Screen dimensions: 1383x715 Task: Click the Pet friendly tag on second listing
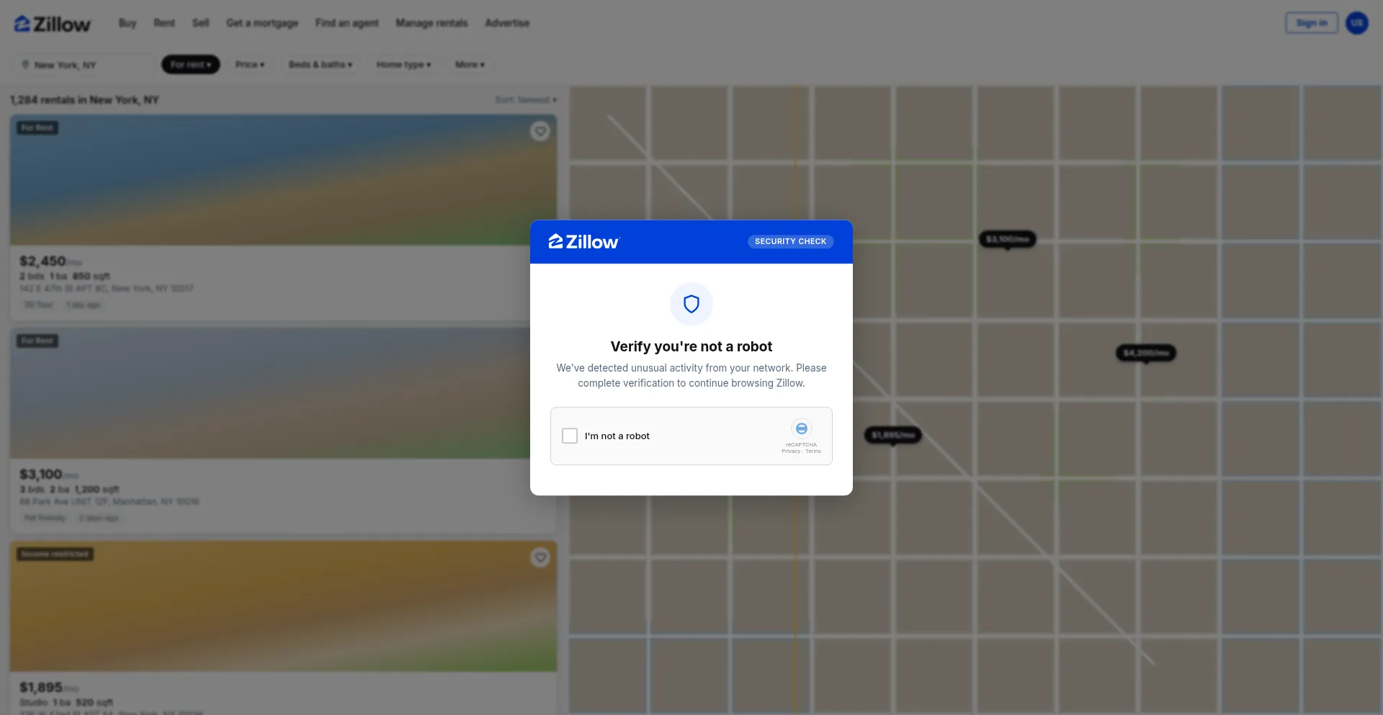pos(45,518)
